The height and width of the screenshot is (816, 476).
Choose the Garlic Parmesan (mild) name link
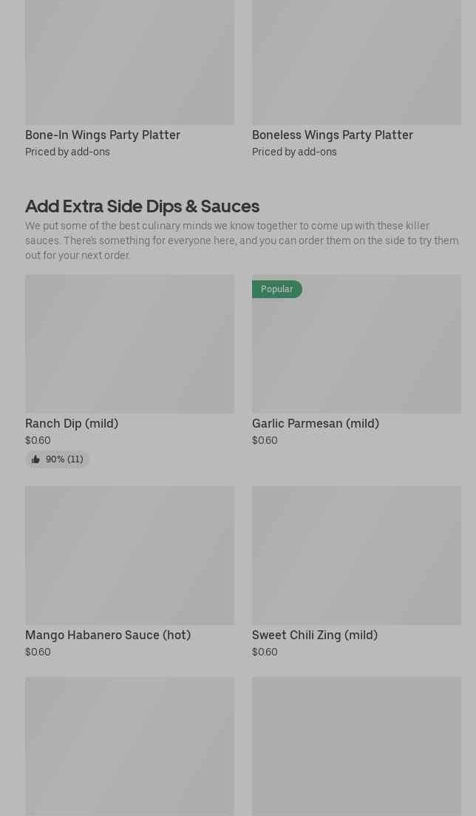(316, 423)
